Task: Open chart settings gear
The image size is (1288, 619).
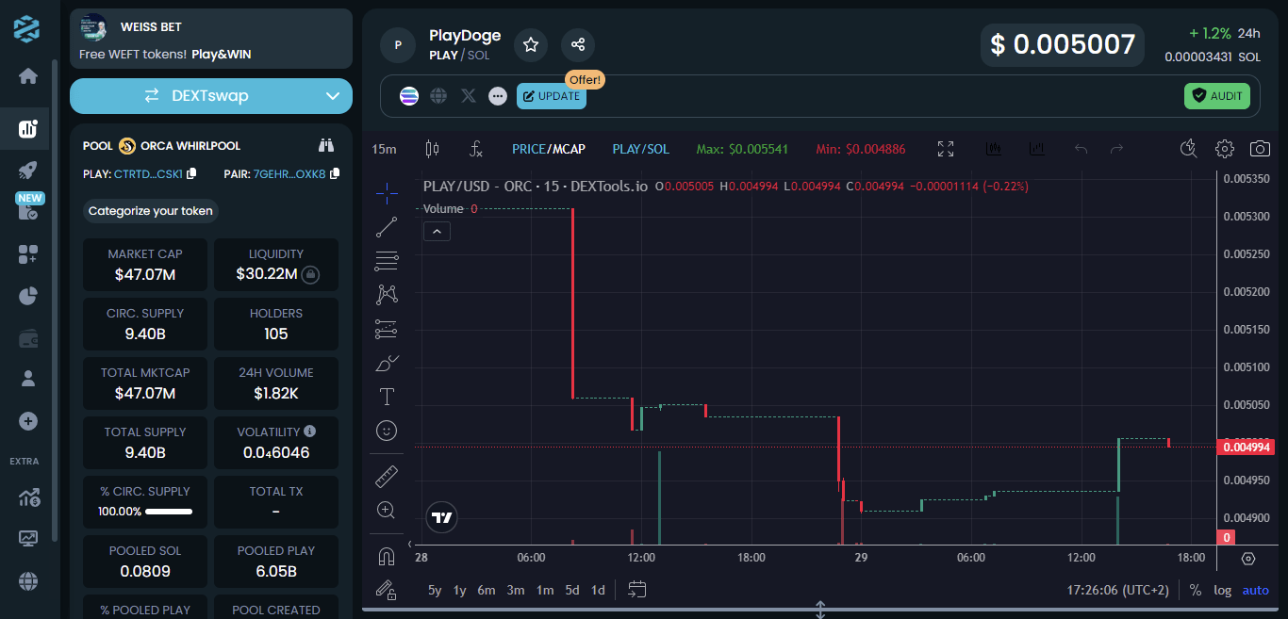Action: (1225, 149)
